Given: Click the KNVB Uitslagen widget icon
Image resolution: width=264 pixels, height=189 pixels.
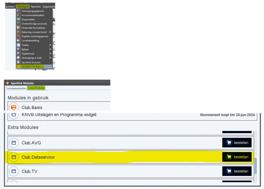Looking at the screenshot, I should click(x=13, y=115).
